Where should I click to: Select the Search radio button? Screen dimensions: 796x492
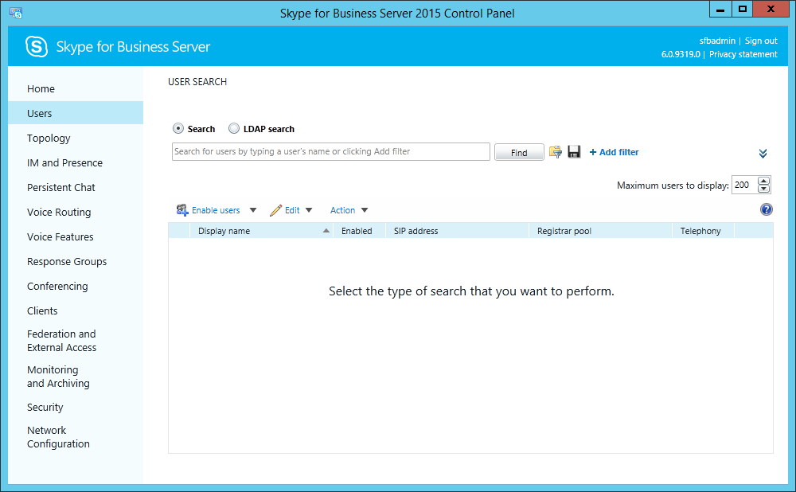(178, 128)
